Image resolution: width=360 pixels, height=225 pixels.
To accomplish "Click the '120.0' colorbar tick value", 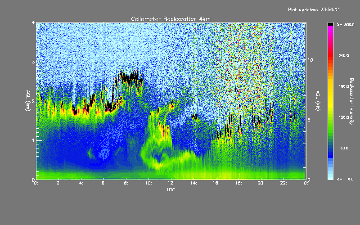I will pyautogui.click(x=344, y=117).
